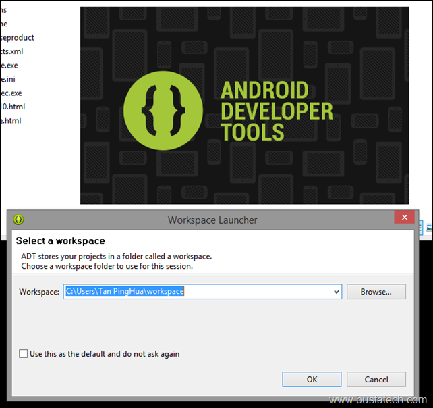Select the 'e.ini' file in background list
433x408 pixels.
click(x=7, y=79)
